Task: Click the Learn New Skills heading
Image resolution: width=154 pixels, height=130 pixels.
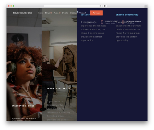Action: click(x=59, y=88)
